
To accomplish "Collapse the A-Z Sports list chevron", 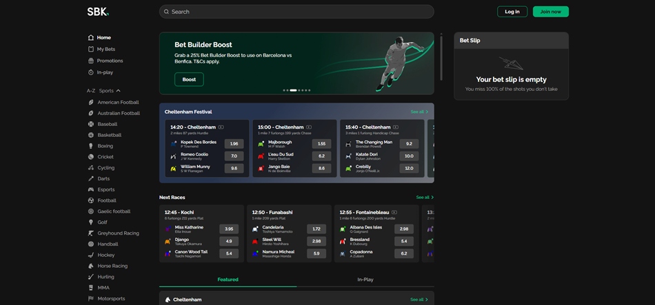I will 118,91.
